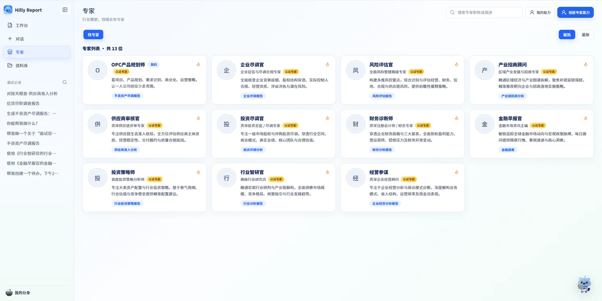Image resolution: width=602 pixels, height=301 pixels.
Task: Click the 财 avatar of 财务诊断师
Action: [356, 124]
